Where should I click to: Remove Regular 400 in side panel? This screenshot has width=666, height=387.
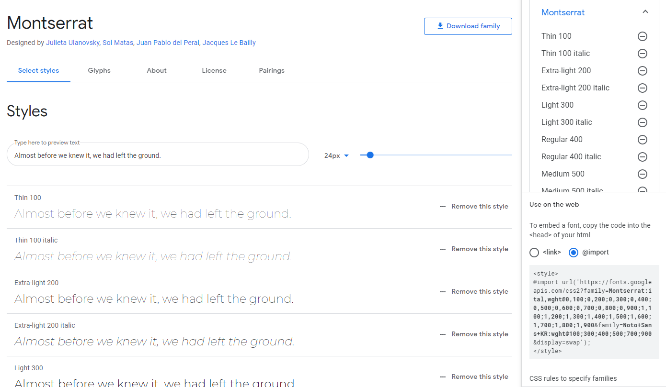click(x=643, y=140)
